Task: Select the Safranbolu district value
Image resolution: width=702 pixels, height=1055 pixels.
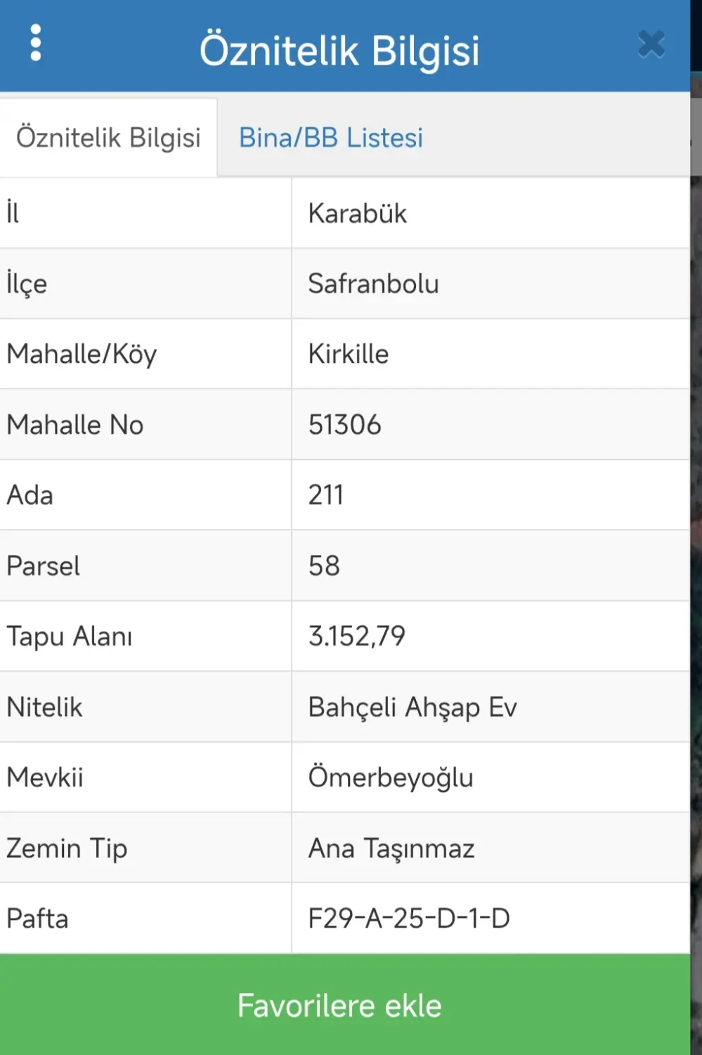Action: click(x=373, y=283)
